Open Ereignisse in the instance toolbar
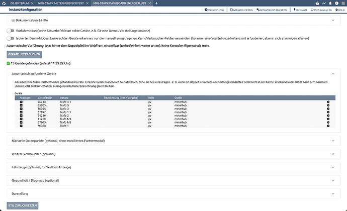Screen dimensions: 347x211 coord(300,10)
